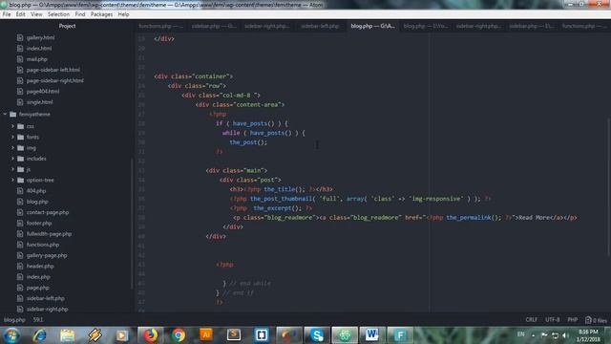Open footer.php in tree view
611x344 pixels.
coord(39,223)
